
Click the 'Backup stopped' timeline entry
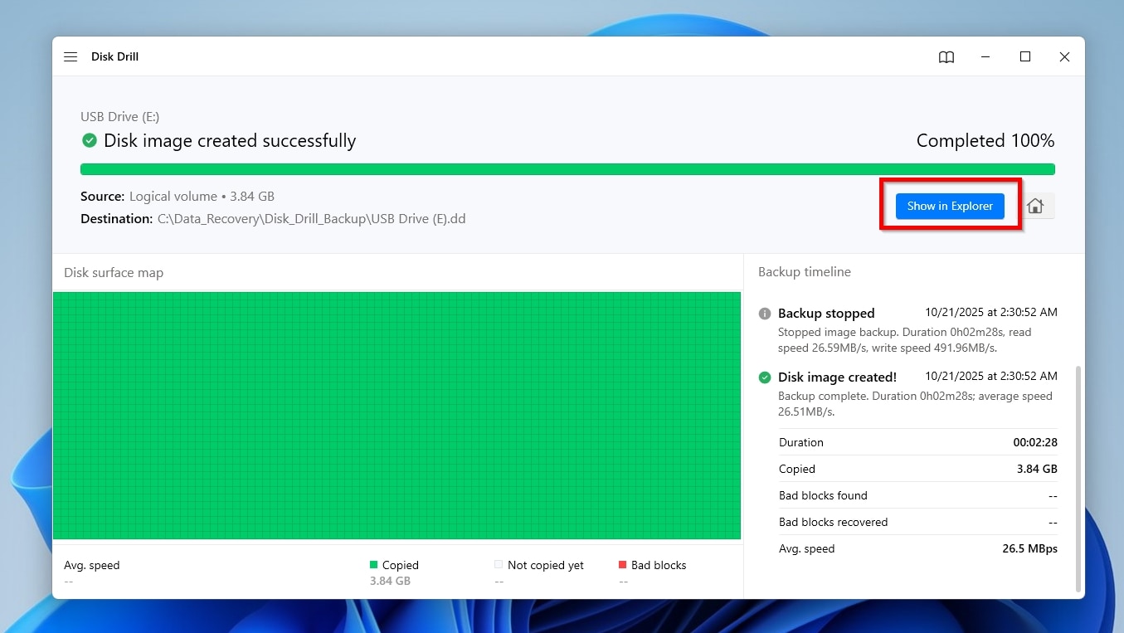click(826, 313)
